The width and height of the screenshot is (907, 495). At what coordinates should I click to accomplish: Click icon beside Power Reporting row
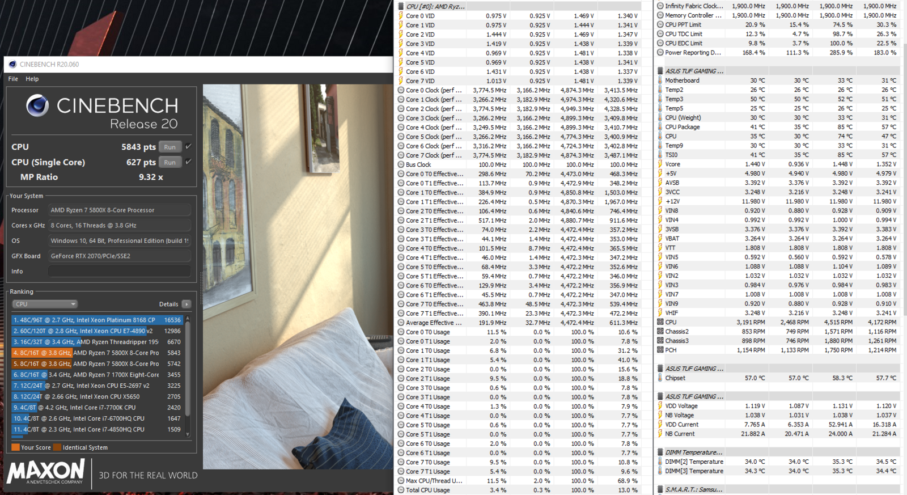tap(660, 53)
